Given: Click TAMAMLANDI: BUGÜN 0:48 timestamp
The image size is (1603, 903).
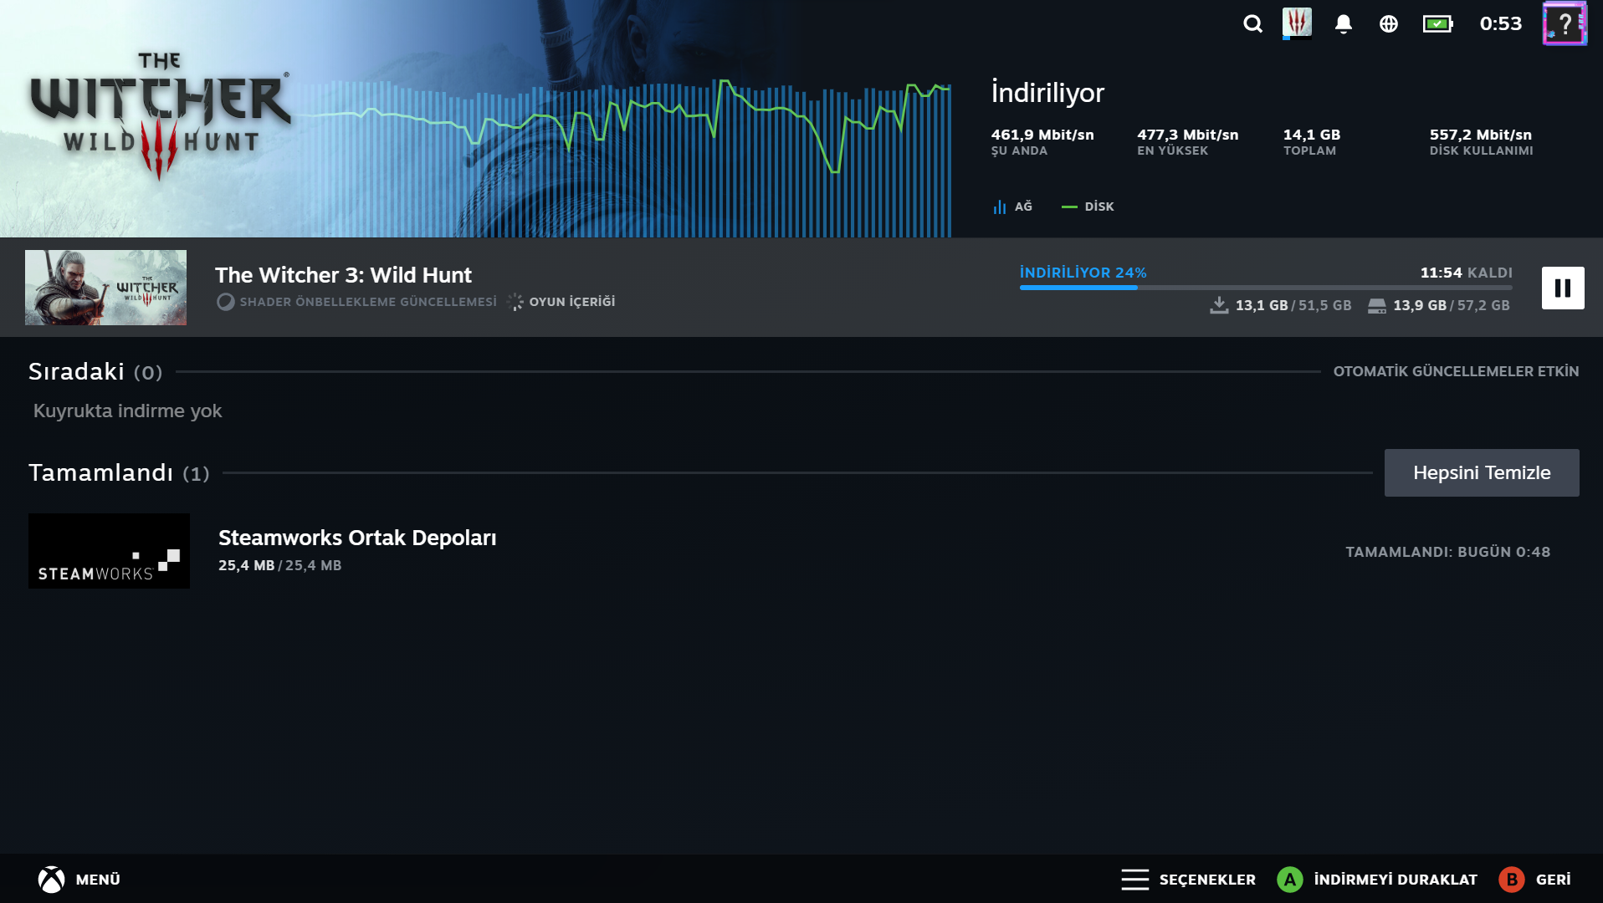Looking at the screenshot, I should (1448, 552).
